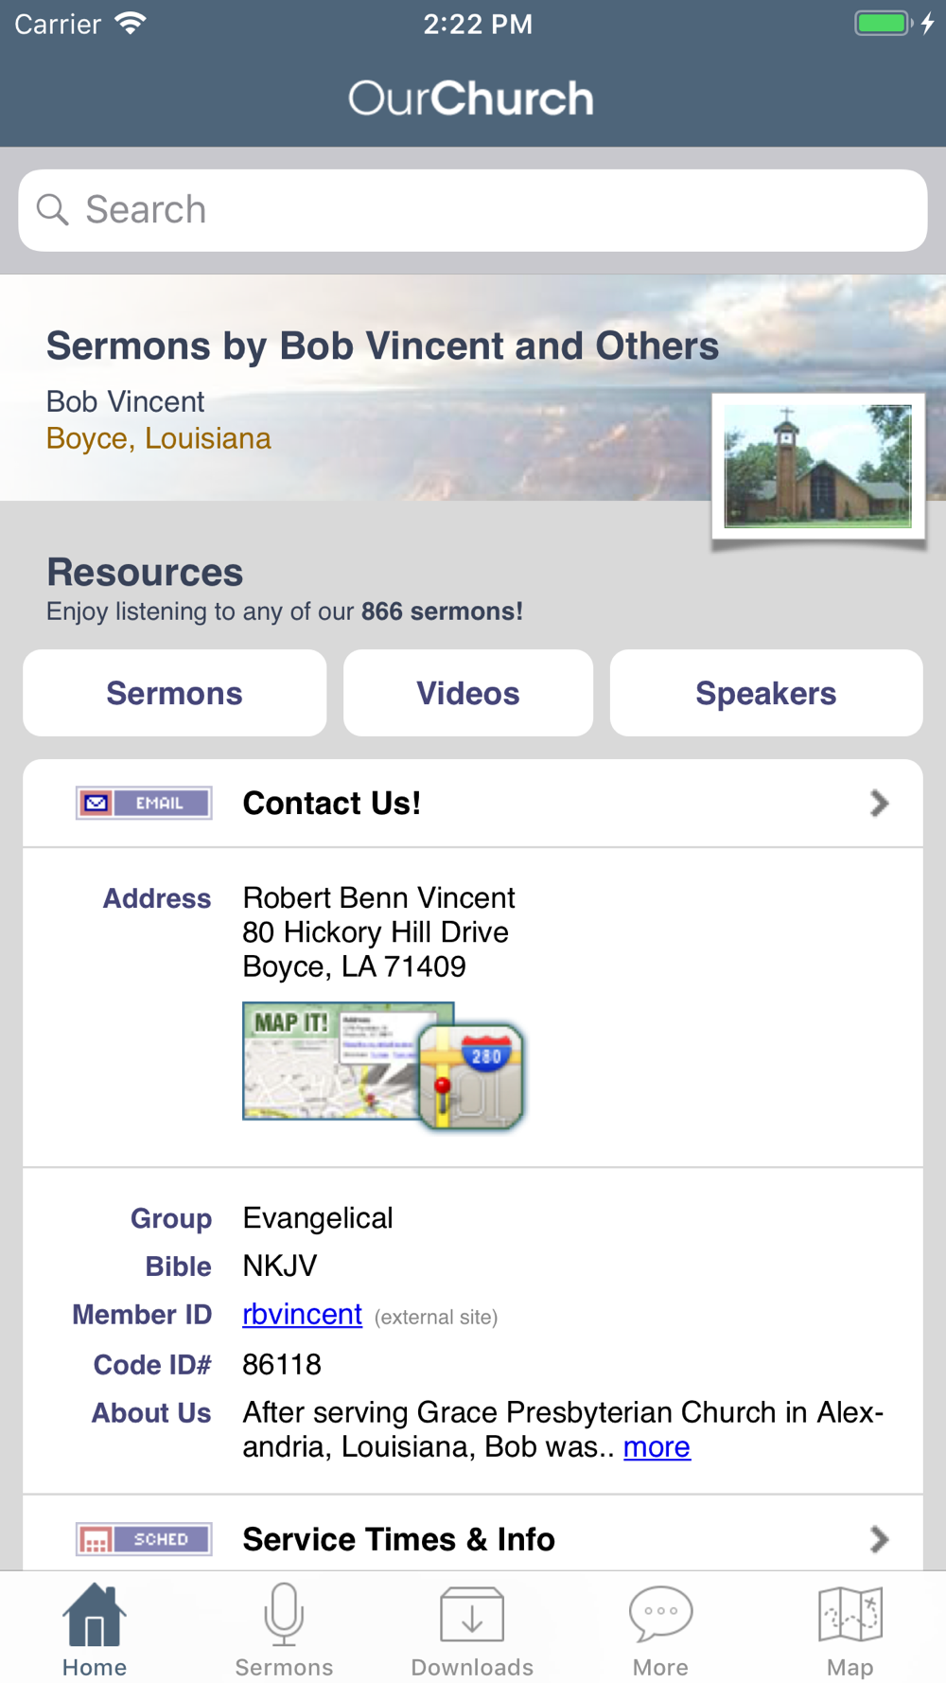Viewport: 946px width, 1683px height.
Task: Tap the Maps app icon with pin
Action: [471, 1076]
